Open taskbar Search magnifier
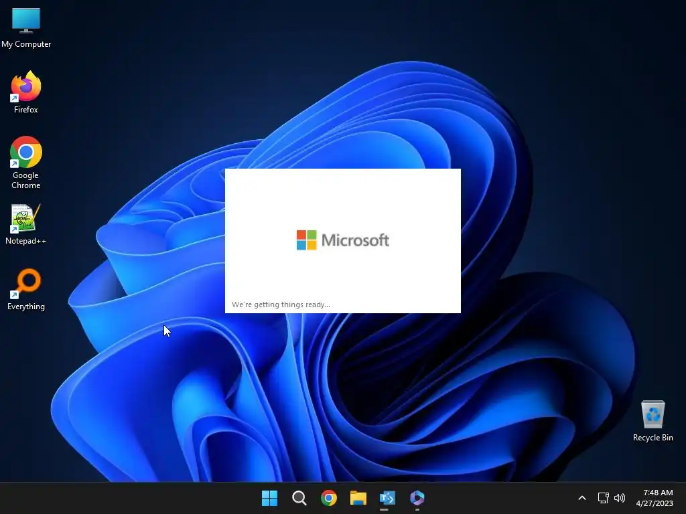Screen dimensions: 686x514 coord(299,498)
